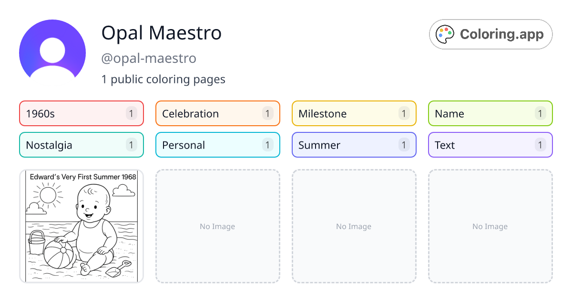Open the @opal-maestro username link
The image size is (572, 300).
pos(148,58)
